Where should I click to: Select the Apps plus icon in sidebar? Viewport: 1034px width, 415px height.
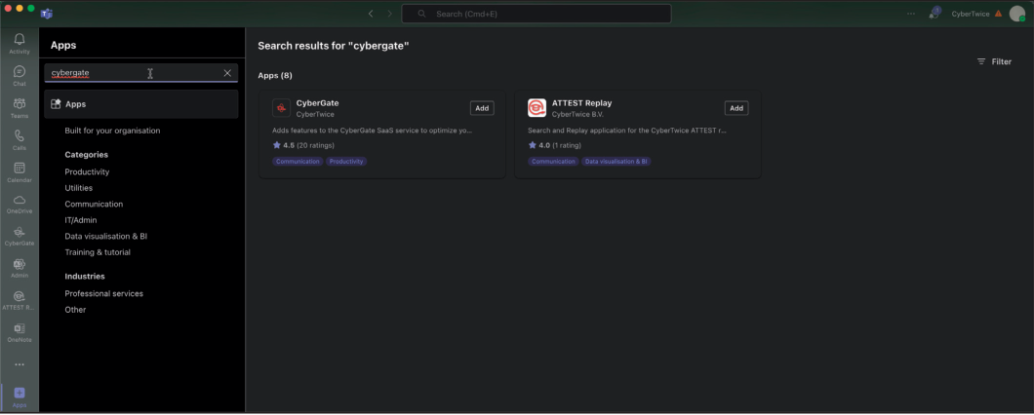pos(20,397)
